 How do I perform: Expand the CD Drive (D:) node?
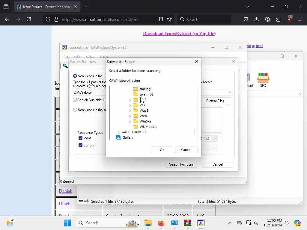pos(119,132)
